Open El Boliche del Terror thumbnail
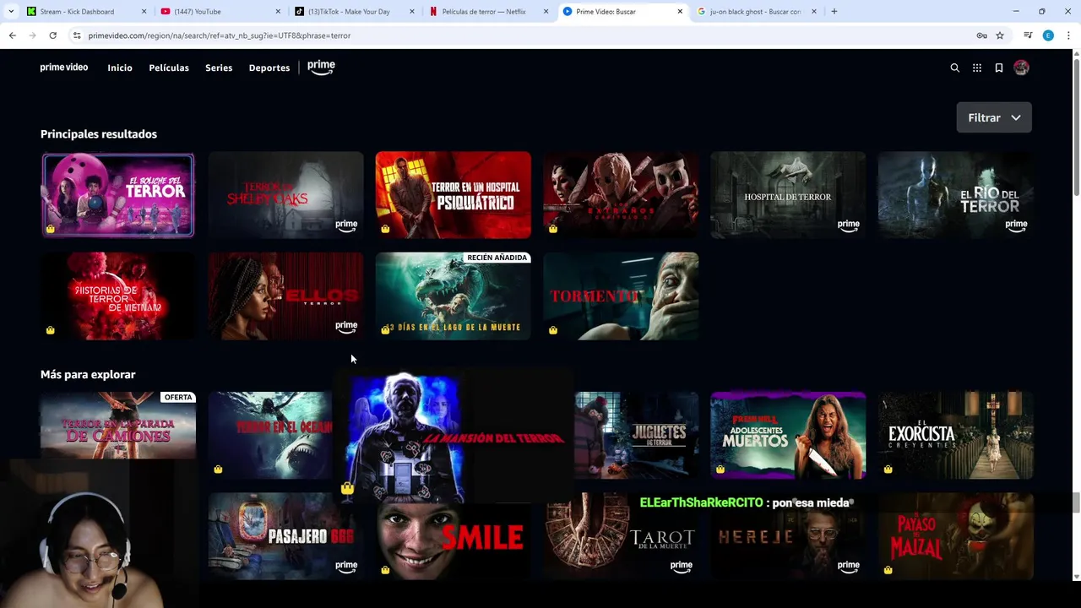Screen dimensions: 1081x608 [118, 195]
